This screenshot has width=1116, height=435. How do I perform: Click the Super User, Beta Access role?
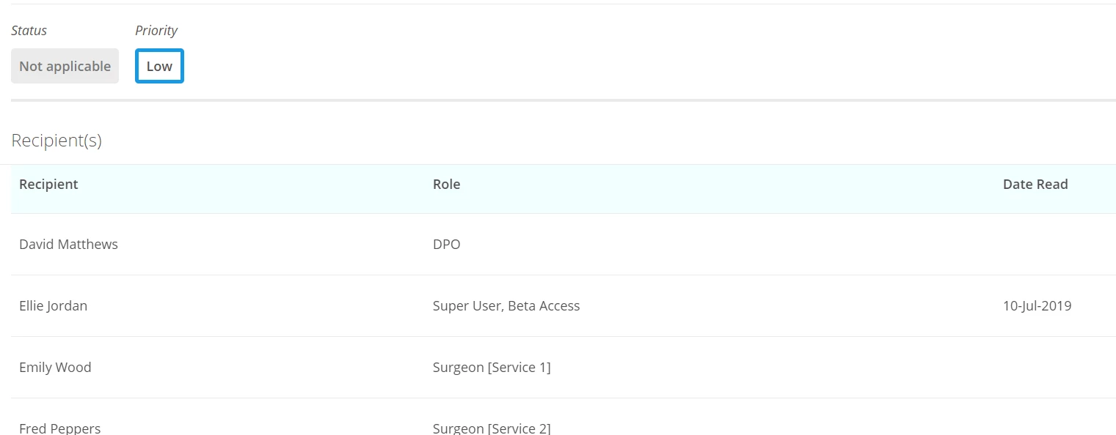506,306
